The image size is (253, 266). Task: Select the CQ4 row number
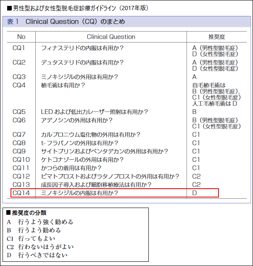click(x=19, y=85)
